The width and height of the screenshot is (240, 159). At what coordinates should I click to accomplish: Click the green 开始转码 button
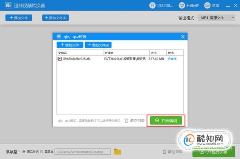[x=166, y=121]
